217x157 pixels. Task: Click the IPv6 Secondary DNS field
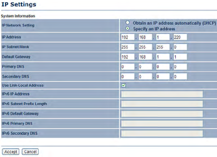pyautogui.click(x=162, y=133)
